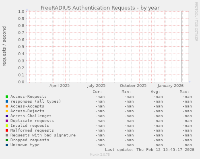Click the 0.8 y-axis value
The image size is (200, 159).
tap(21, 25)
